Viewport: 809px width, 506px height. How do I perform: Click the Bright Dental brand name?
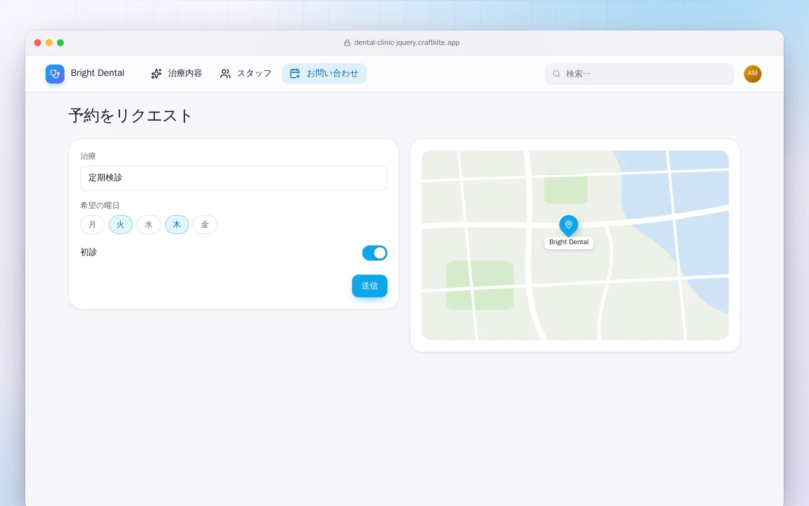[97, 73]
